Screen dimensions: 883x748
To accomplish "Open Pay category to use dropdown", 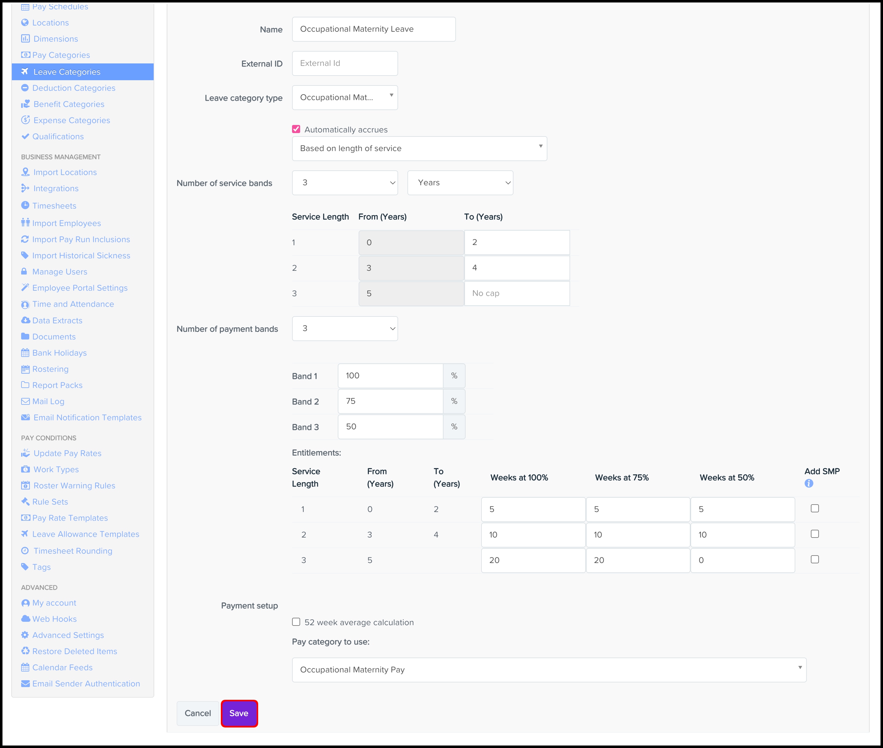I will coord(549,670).
